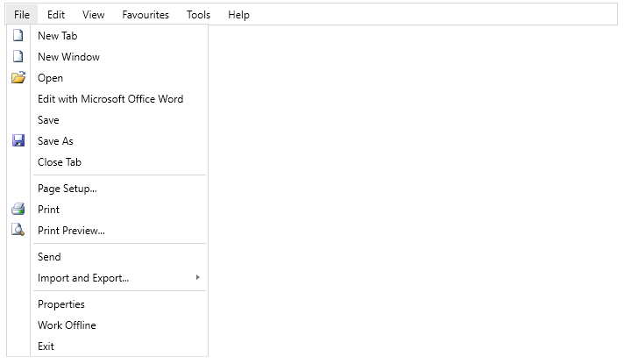The image size is (624, 364).
Task: Click the floppy disk Save As icon
Action: click(x=18, y=140)
